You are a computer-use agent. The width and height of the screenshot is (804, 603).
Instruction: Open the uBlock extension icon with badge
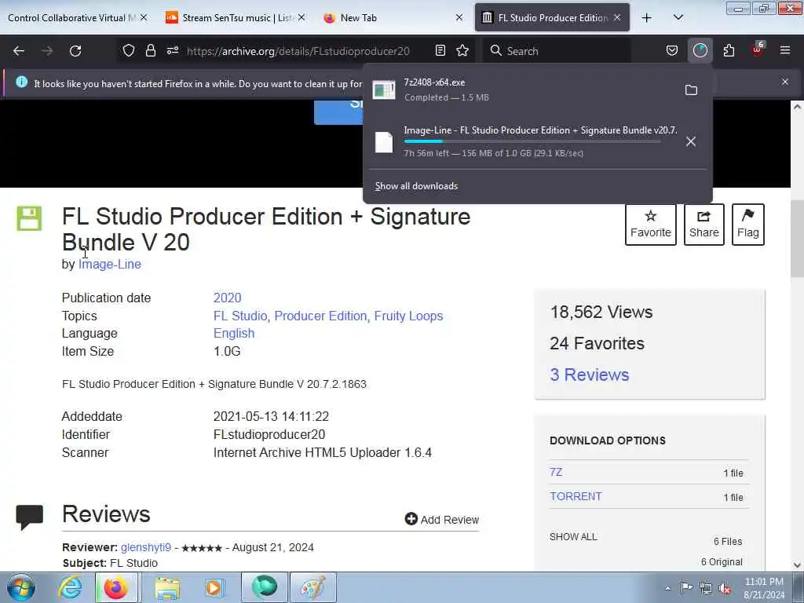(758, 49)
